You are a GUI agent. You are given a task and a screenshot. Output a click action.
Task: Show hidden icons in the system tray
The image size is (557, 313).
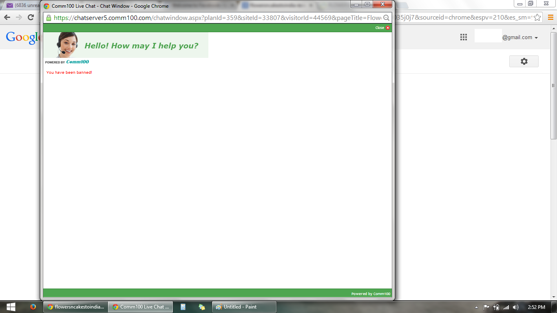476,307
